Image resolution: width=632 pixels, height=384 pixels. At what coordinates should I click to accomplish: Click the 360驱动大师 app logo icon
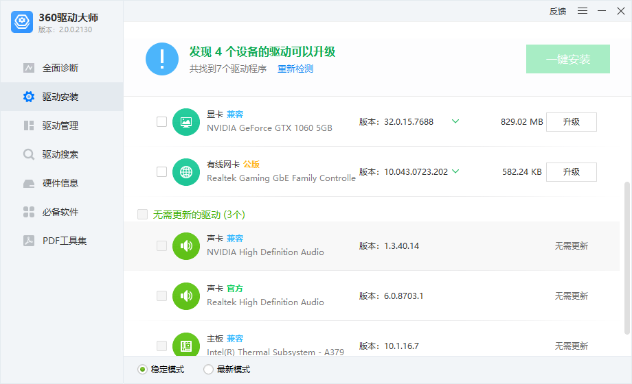click(x=22, y=22)
